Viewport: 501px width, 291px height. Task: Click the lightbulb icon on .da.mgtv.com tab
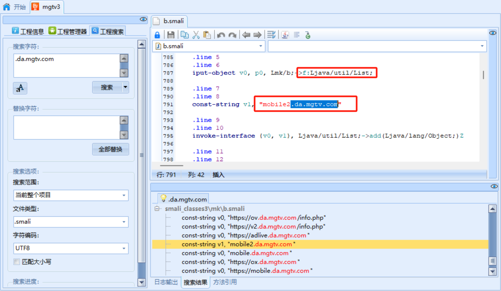tap(163, 198)
